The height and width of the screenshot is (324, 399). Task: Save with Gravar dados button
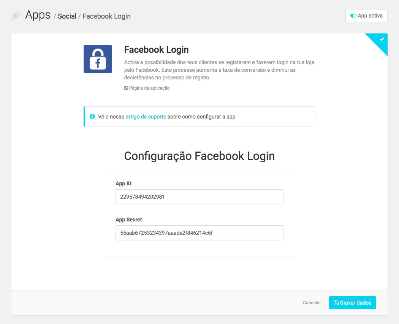coord(352,303)
